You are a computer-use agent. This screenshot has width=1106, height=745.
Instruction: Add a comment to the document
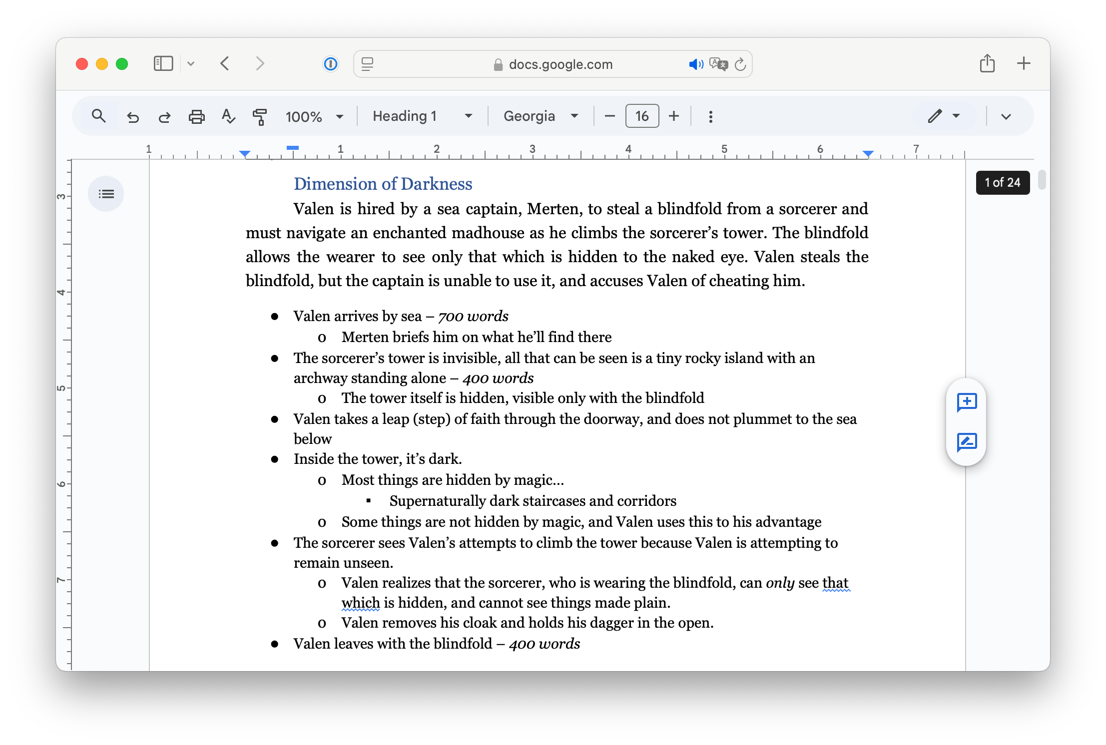967,402
